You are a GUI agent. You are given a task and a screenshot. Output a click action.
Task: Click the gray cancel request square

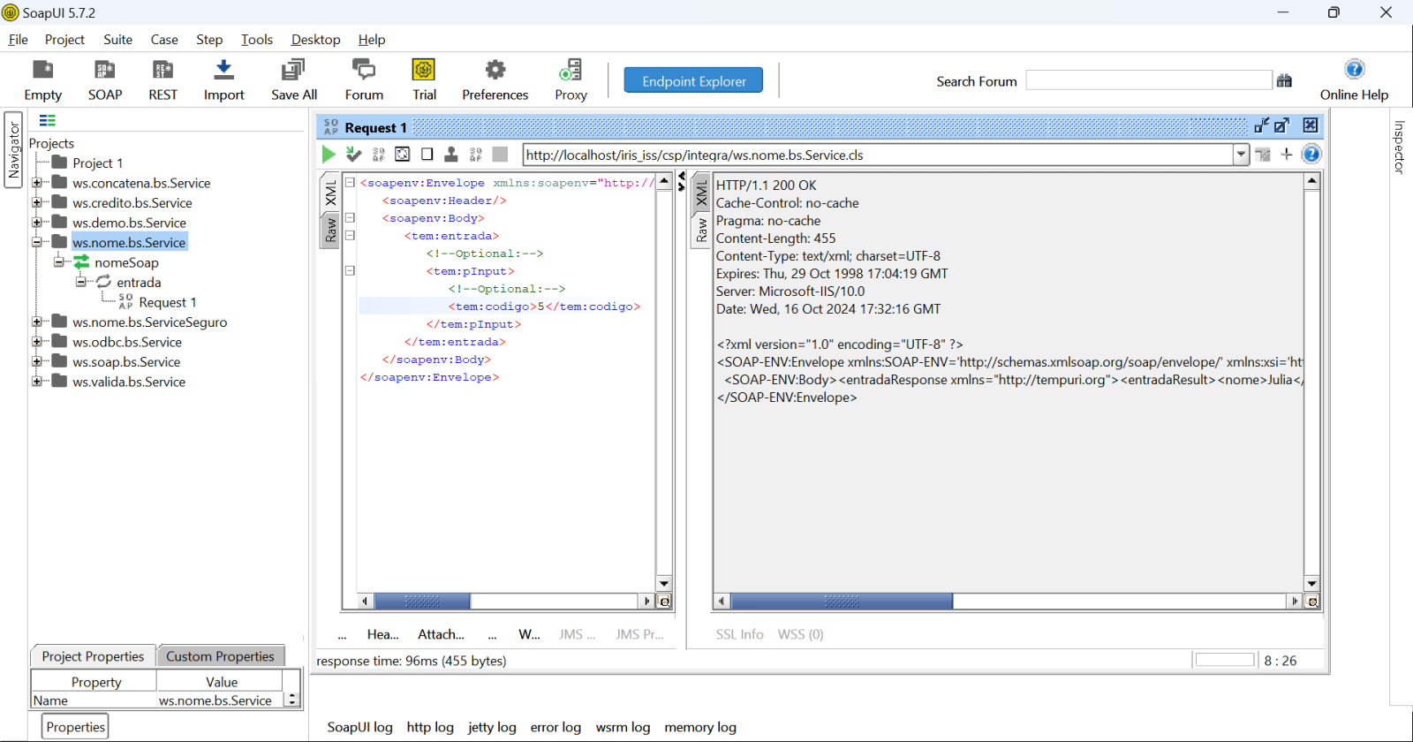pyautogui.click(x=500, y=155)
